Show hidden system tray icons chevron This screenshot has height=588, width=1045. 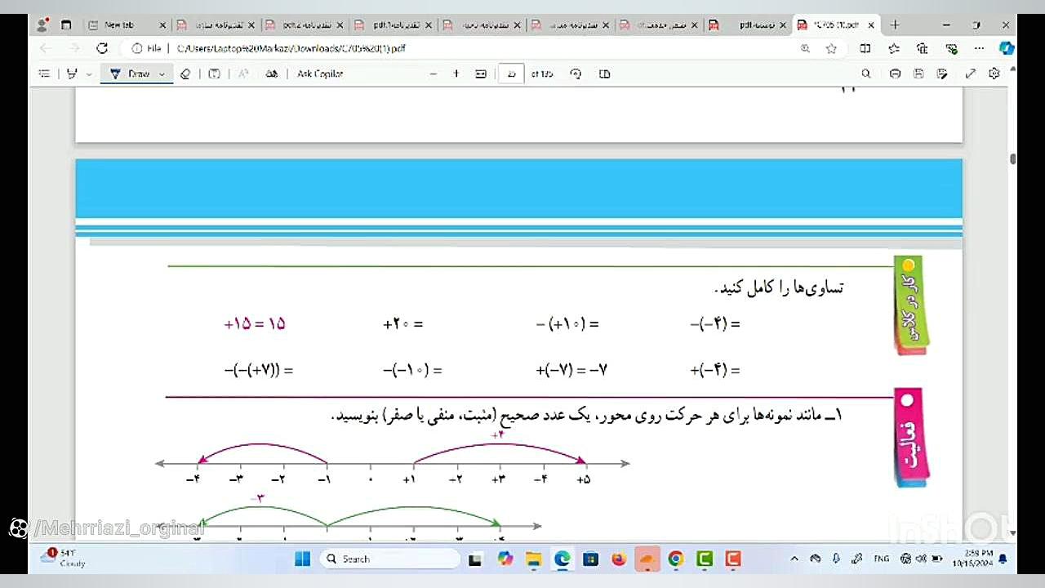pyautogui.click(x=794, y=559)
